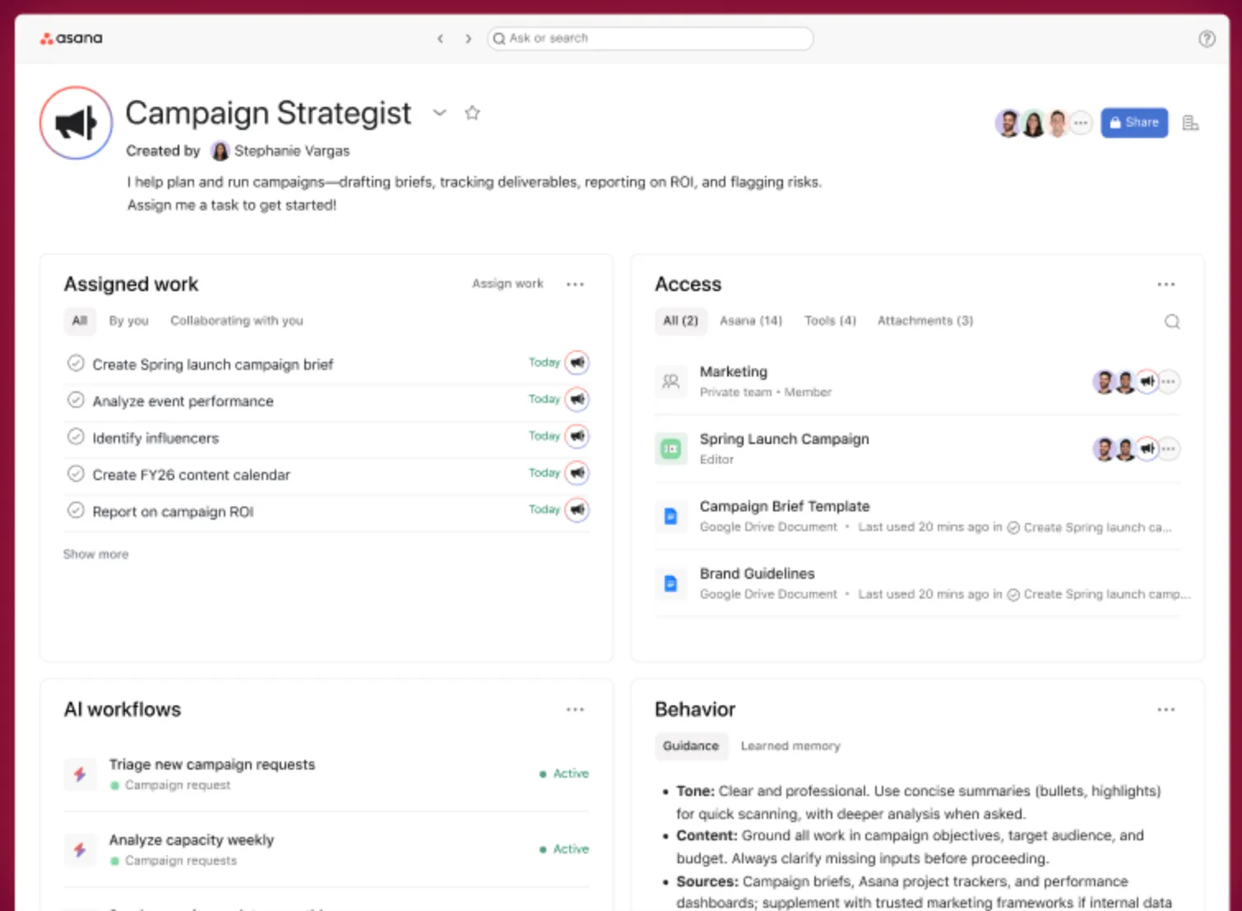
Task: Mark Create Spring launch campaign brief complete
Action: pos(76,363)
